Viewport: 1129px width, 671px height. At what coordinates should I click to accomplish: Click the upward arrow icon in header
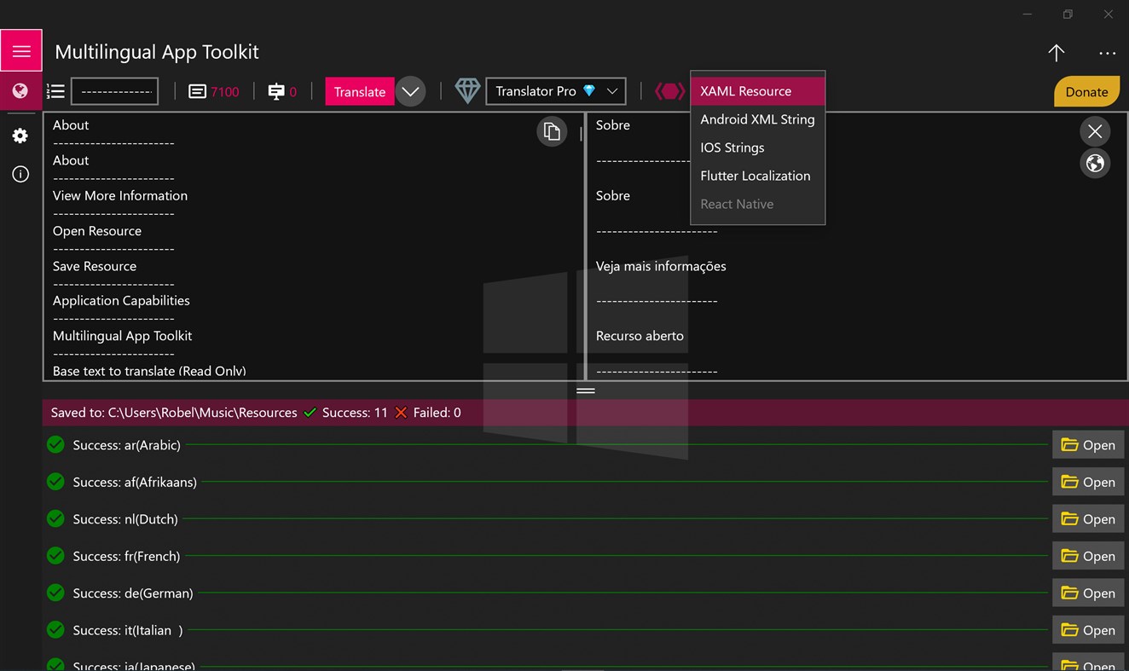(x=1056, y=53)
